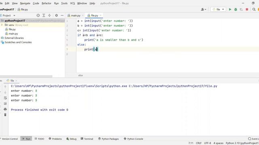Image resolution: width=259 pixels, height=145 pixels.
Task: Open the Run menu
Action: pos(56,3)
